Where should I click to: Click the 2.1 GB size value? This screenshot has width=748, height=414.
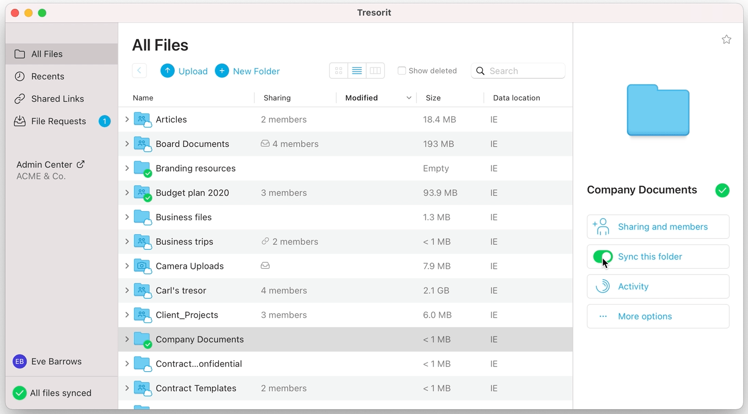click(x=436, y=291)
